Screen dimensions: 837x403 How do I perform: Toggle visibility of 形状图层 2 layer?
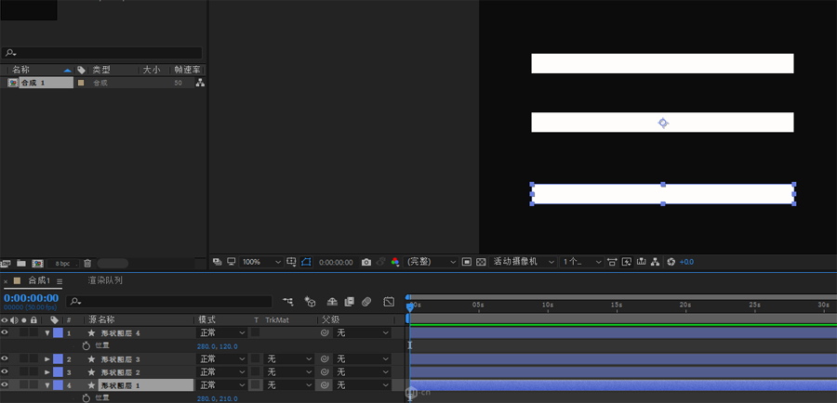pos(5,372)
